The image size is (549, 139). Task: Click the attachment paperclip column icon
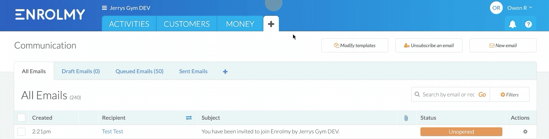406,118
